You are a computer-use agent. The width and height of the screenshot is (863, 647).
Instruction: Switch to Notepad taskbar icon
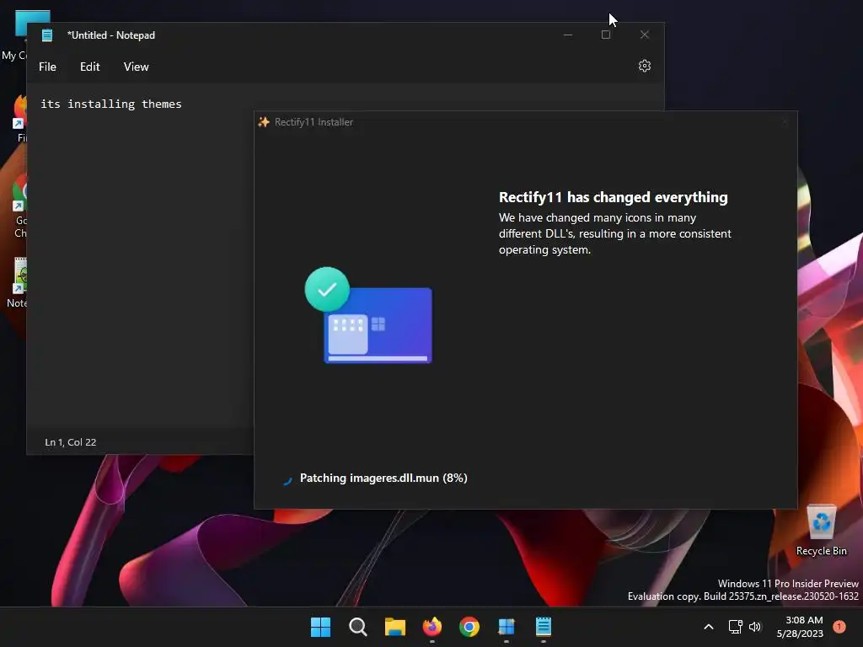click(544, 627)
